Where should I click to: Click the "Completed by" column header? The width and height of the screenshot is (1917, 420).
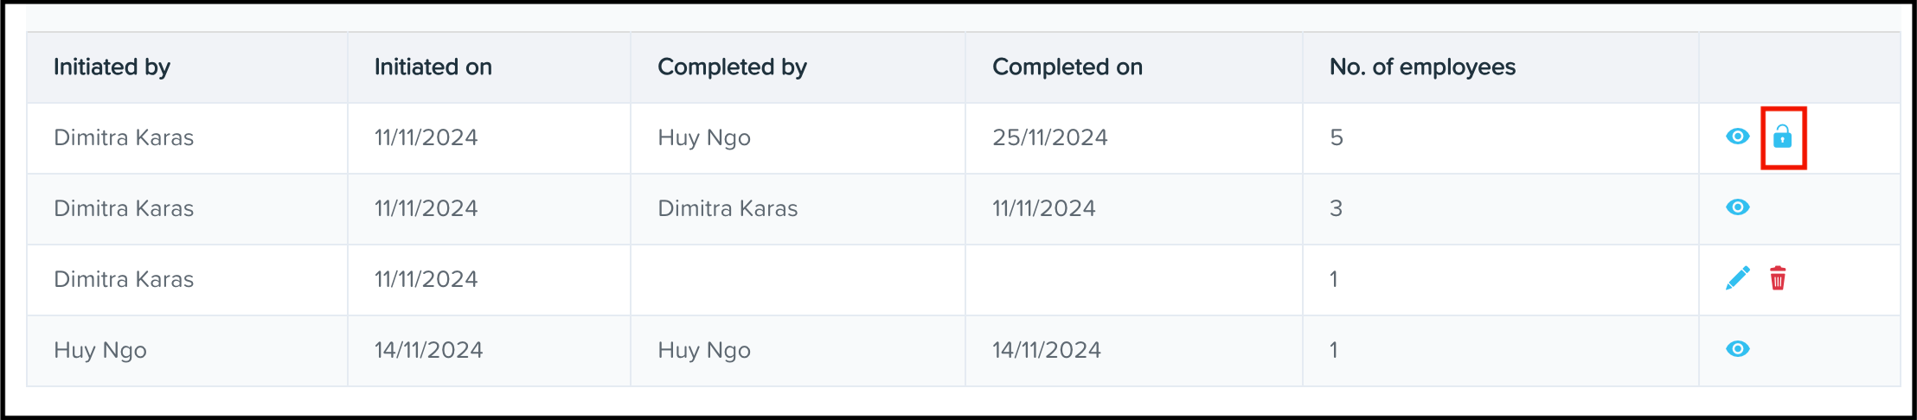pyautogui.click(x=732, y=67)
